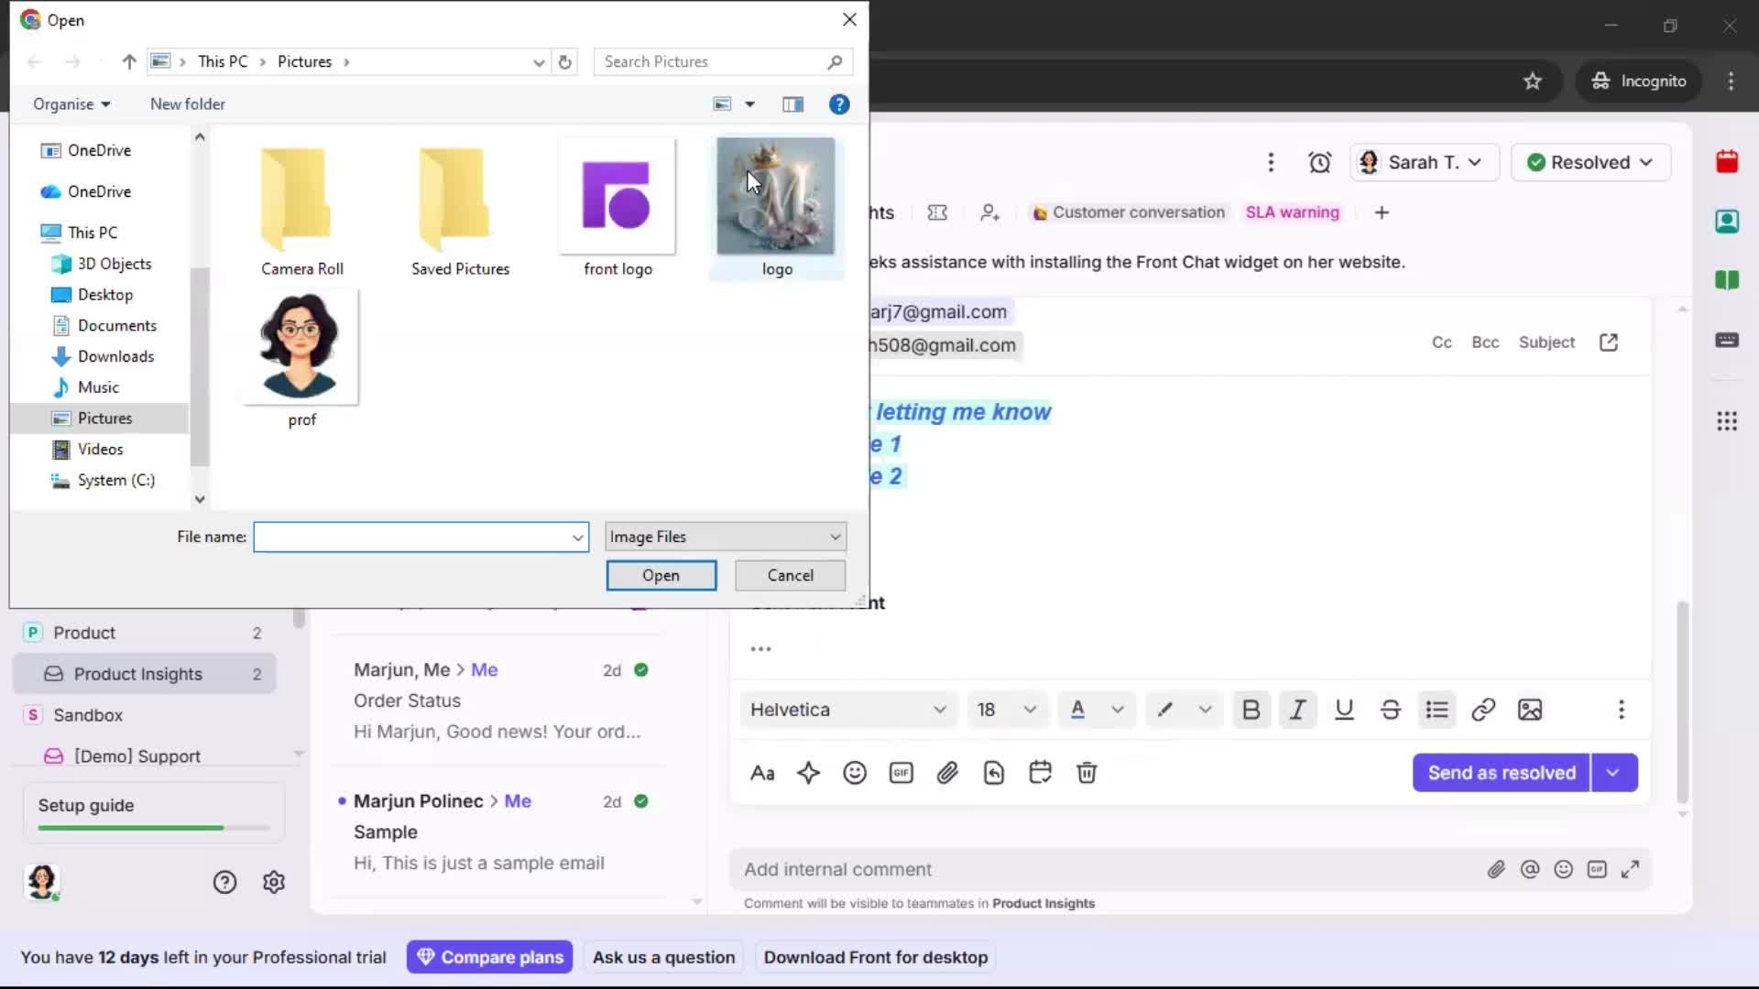
Task: Open the Organise menu in the dialog
Action: 71,103
